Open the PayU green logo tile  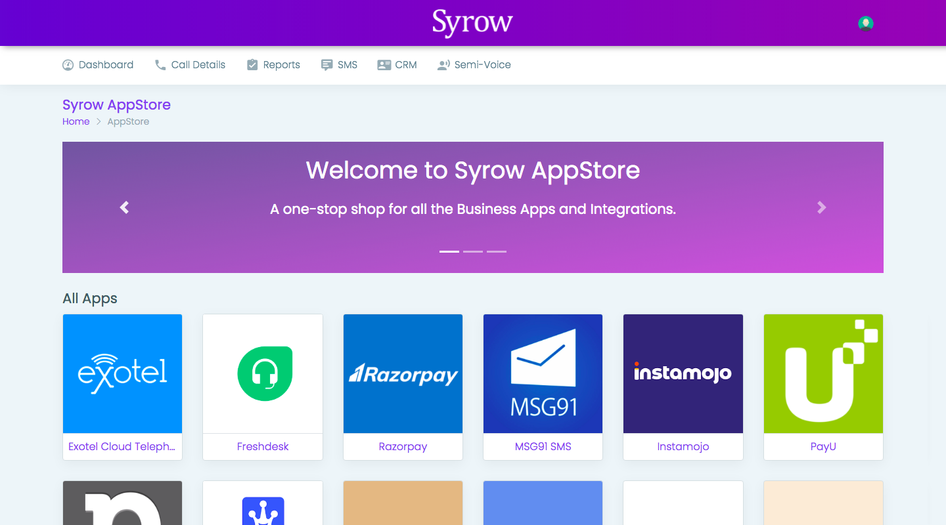(x=823, y=374)
